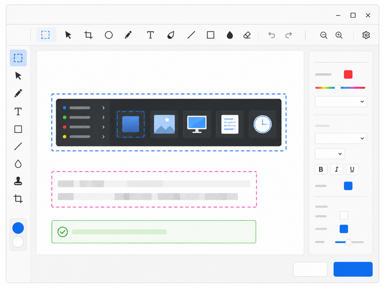Viewport: 384px width, 288px height.
Task: Toggle underline formatting
Action: pyautogui.click(x=352, y=169)
